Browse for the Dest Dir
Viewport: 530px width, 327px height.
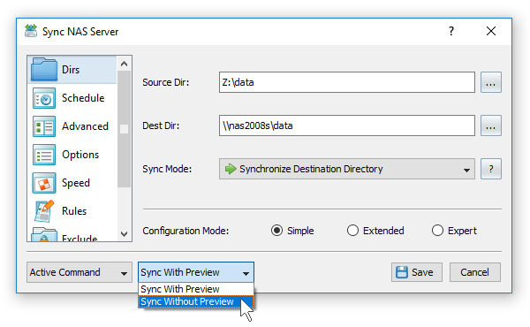[x=491, y=125]
